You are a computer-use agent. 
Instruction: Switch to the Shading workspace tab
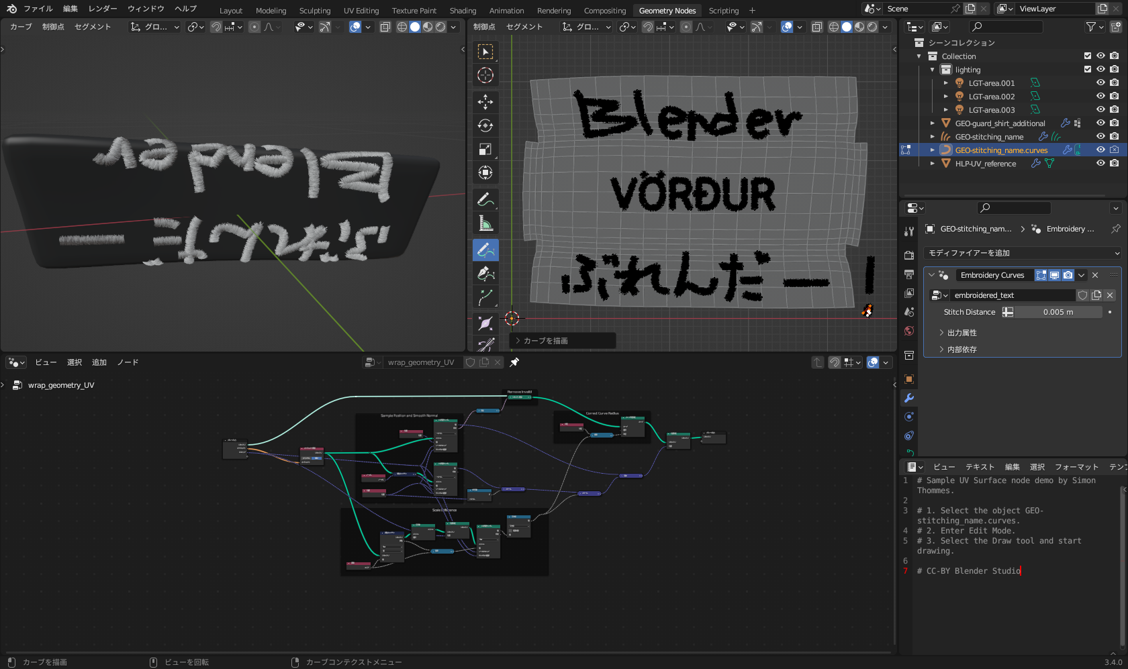[x=463, y=11]
